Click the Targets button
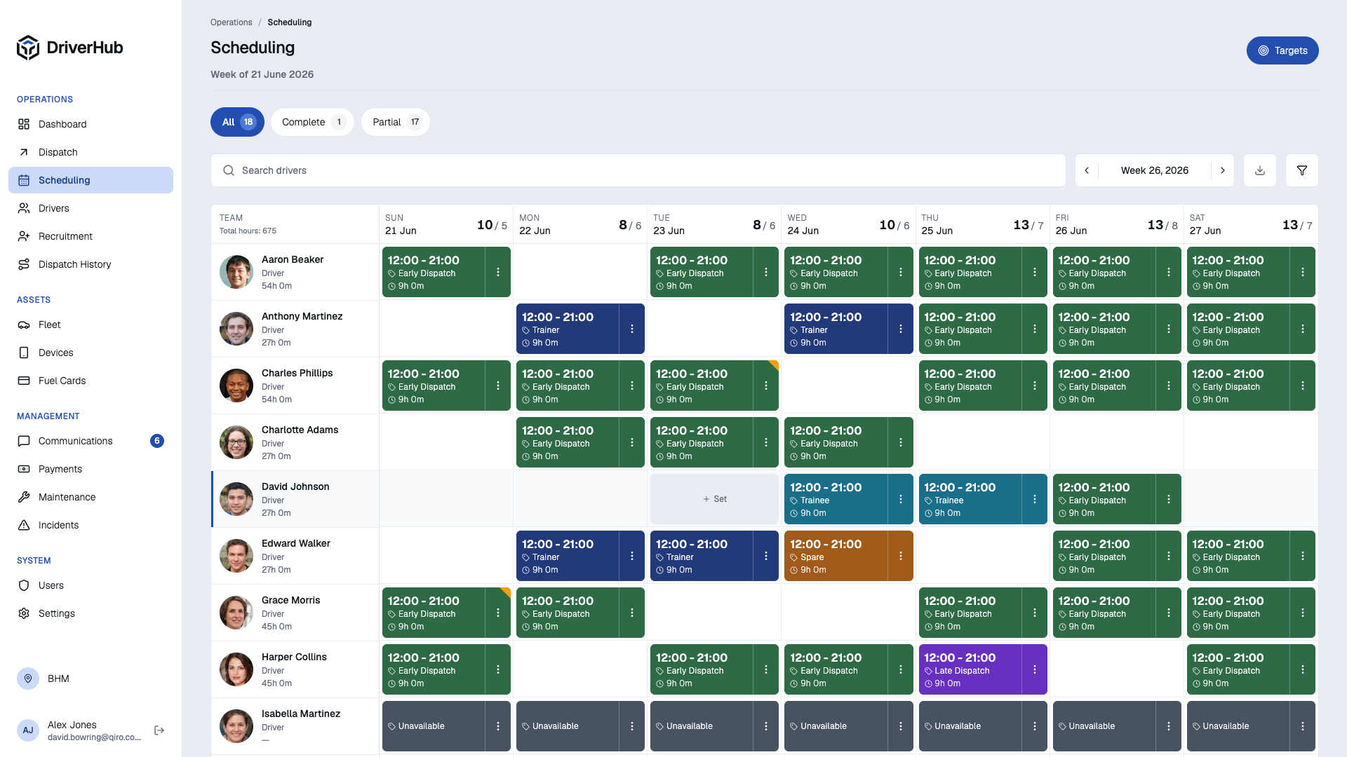 pos(1282,50)
